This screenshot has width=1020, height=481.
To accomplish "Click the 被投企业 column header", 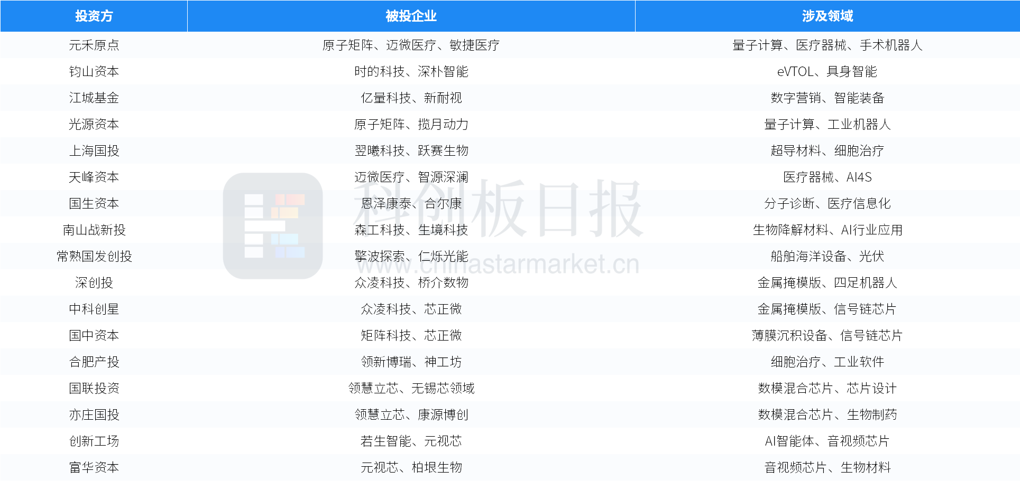I will coord(411,16).
